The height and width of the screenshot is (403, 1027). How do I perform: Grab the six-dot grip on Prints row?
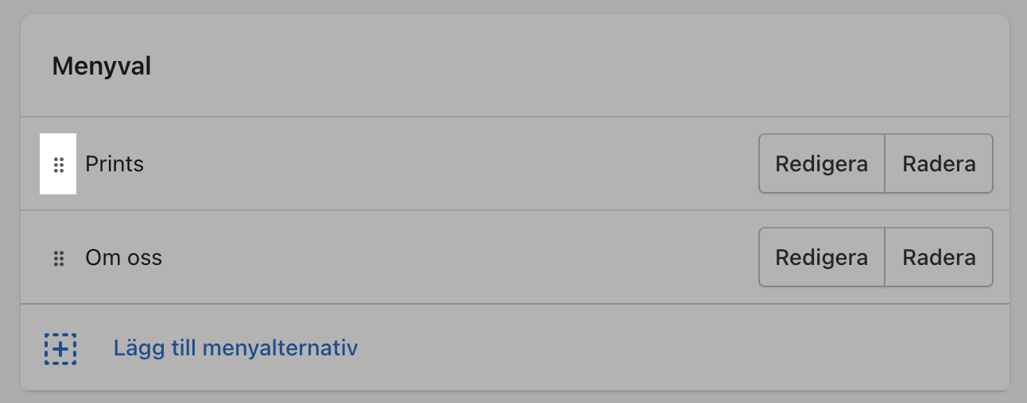[x=58, y=164]
